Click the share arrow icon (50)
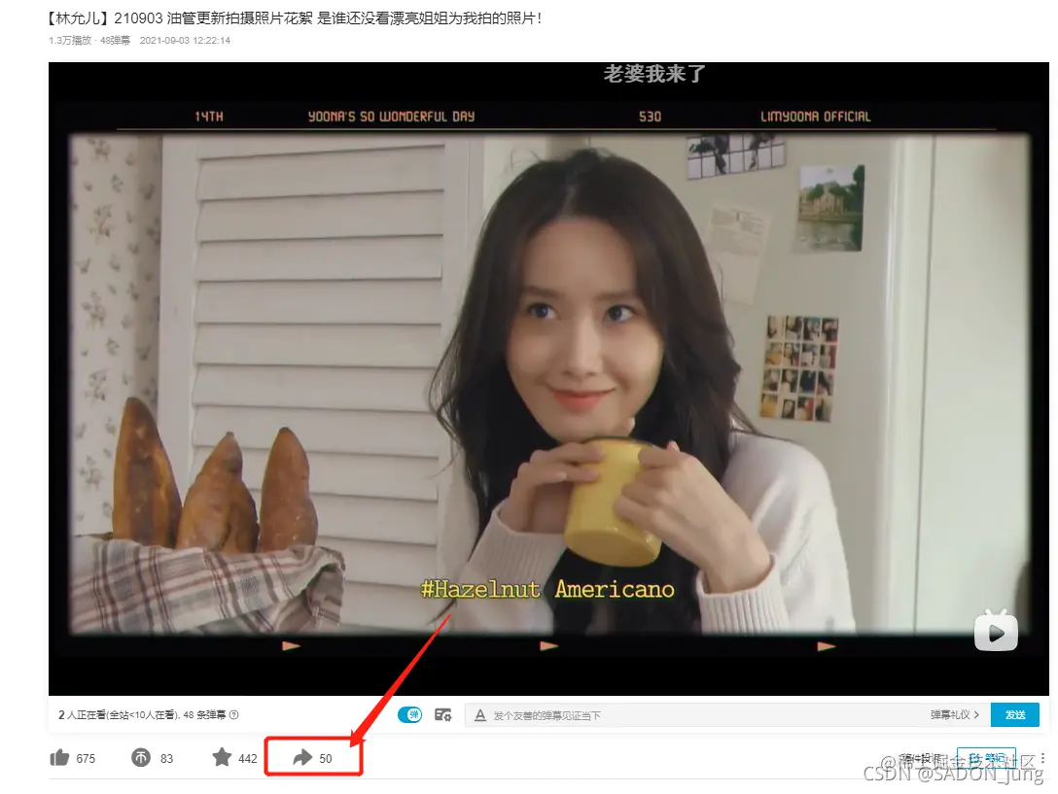The height and width of the screenshot is (794, 1058). [302, 758]
